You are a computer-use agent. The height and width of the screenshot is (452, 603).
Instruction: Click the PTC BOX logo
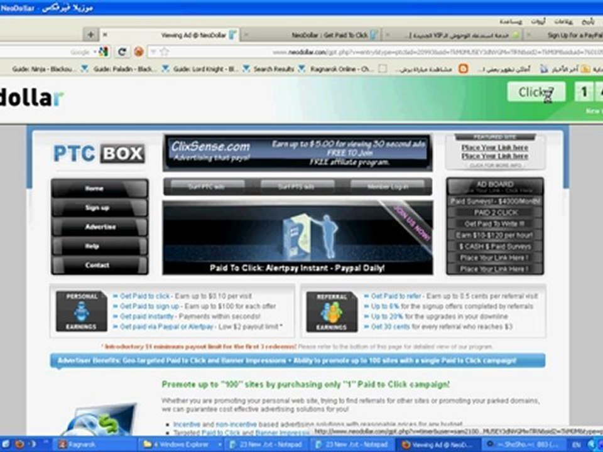[x=99, y=153]
